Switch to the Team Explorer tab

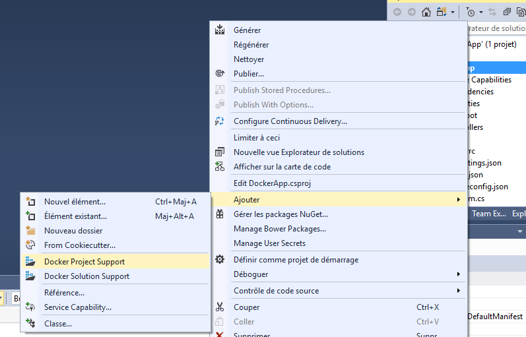coord(490,214)
